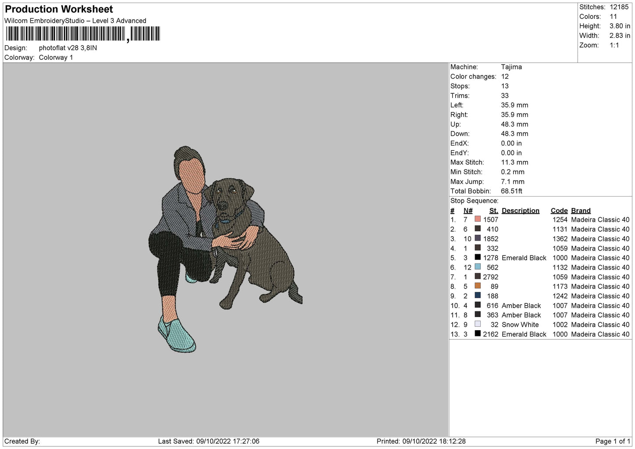Click the Stitches value 12185
Screen dimensions: 635x449
pyautogui.click(x=619, y=7)
